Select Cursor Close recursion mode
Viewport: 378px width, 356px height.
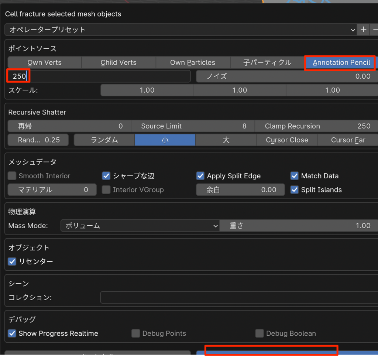coord(287,140)
